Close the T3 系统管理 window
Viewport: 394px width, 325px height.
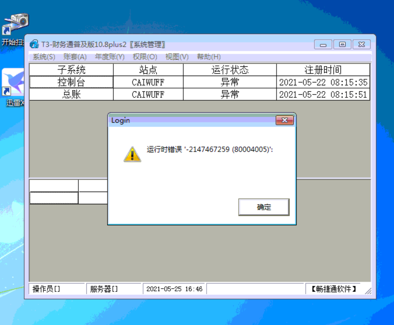pyautogui.click(x=361, y=44)
